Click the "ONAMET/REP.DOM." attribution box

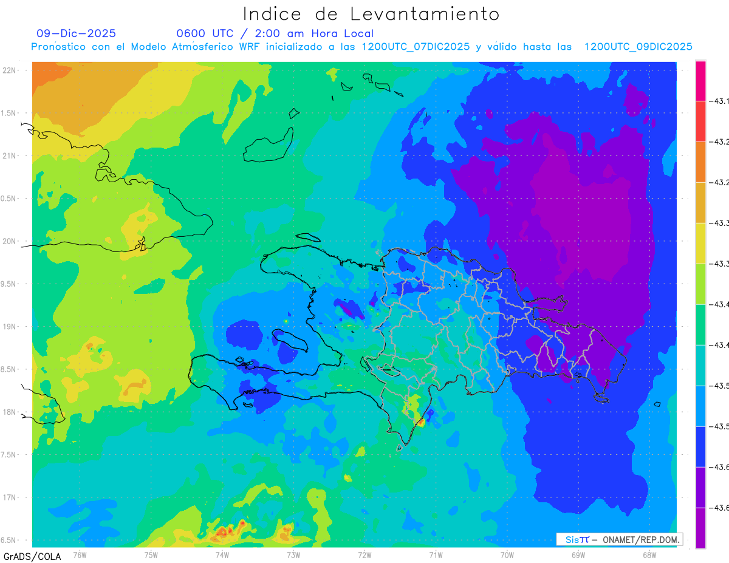pyautogui.click(x=619, y=539)
